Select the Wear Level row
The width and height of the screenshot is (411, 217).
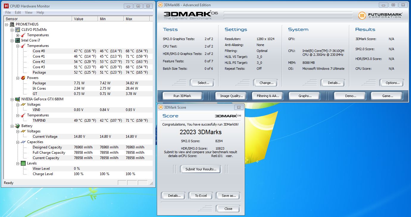78,169
